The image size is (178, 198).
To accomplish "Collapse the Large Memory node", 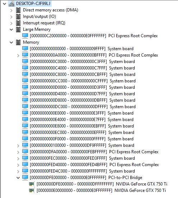I will pos(11,30).
